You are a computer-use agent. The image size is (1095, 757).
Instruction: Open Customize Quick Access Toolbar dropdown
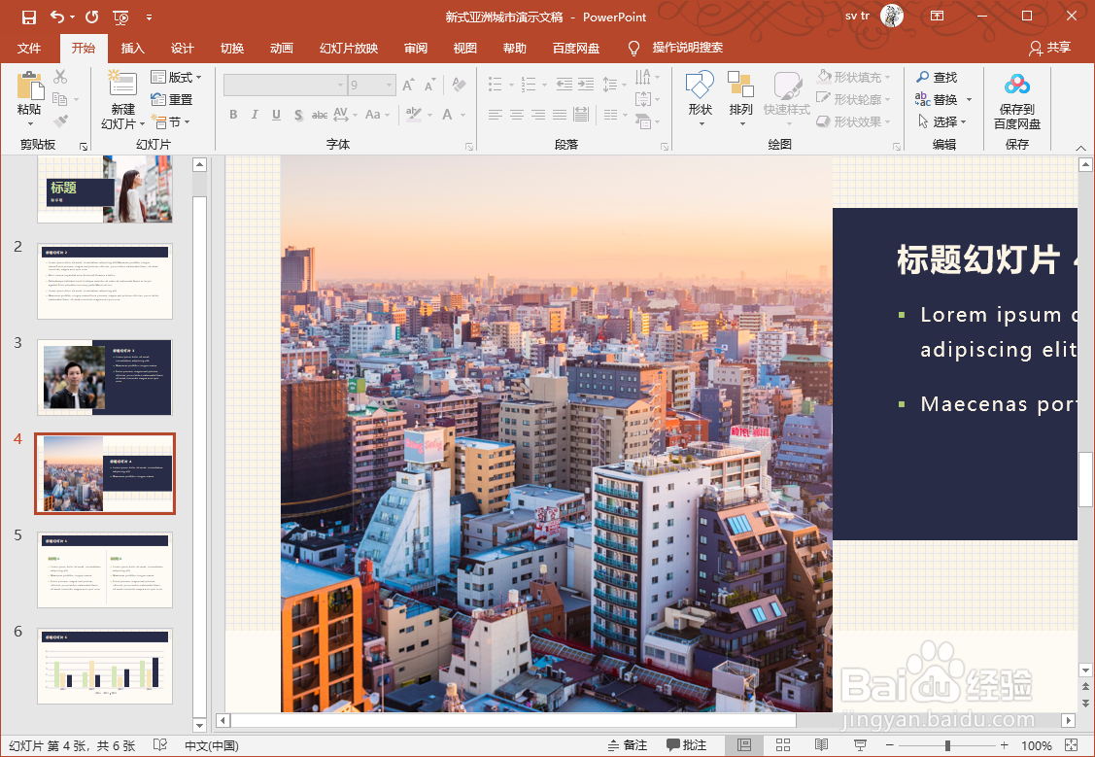(149, 17)
